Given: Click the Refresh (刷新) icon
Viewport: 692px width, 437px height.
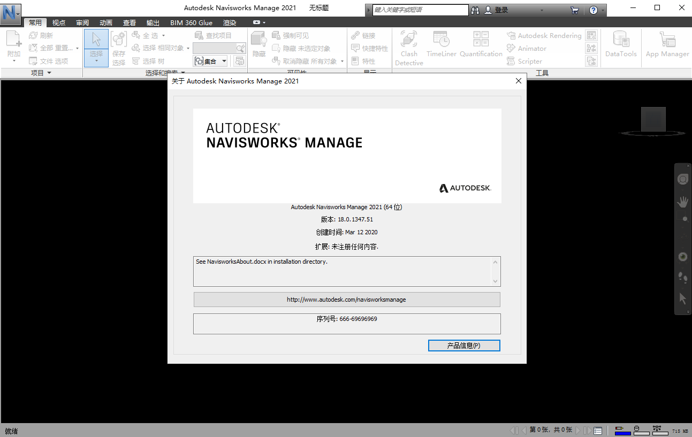Looking at the screenshot, I should pos(33,35).
